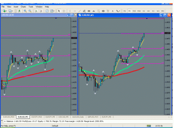Click the chart shift marker in M30 chart

coord(56,18)
